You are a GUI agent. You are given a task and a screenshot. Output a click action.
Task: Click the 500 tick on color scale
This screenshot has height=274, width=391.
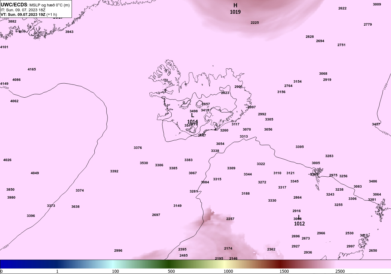[171, 271]
